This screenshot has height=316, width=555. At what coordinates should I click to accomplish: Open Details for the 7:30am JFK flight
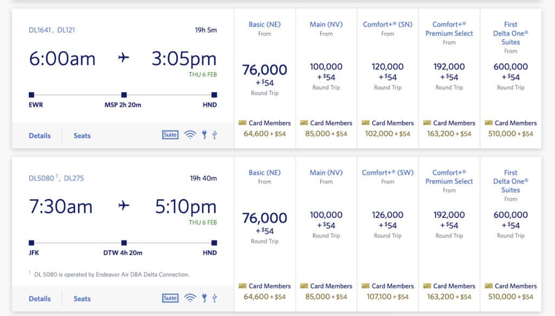click(40, 299)
